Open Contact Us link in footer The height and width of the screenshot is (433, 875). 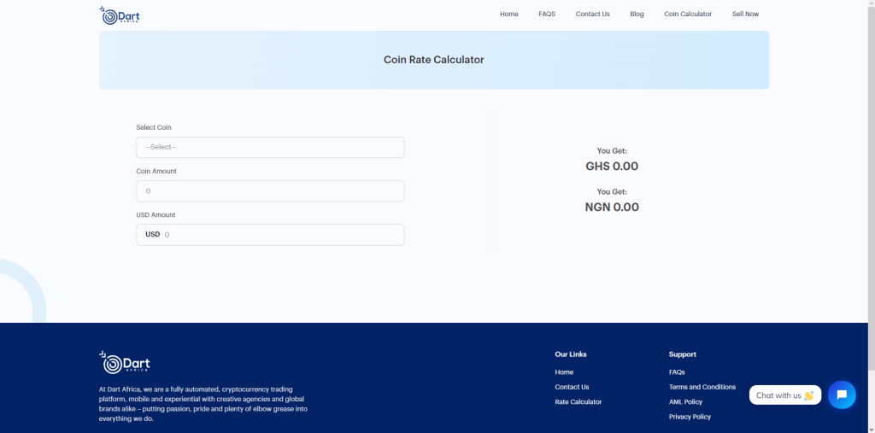[572, 387]
